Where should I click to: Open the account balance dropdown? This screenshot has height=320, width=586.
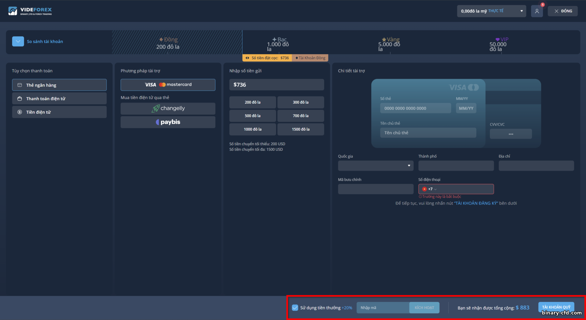[491, 11]
